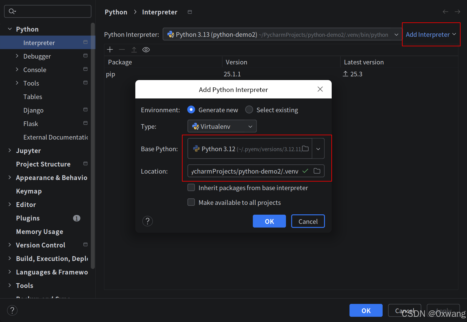Click the navigate forward arrow
The height and width of the screenshot is (322, 467).
[x=457, y=12]
